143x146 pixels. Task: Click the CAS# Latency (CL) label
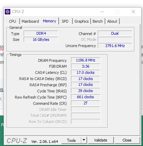51,72
